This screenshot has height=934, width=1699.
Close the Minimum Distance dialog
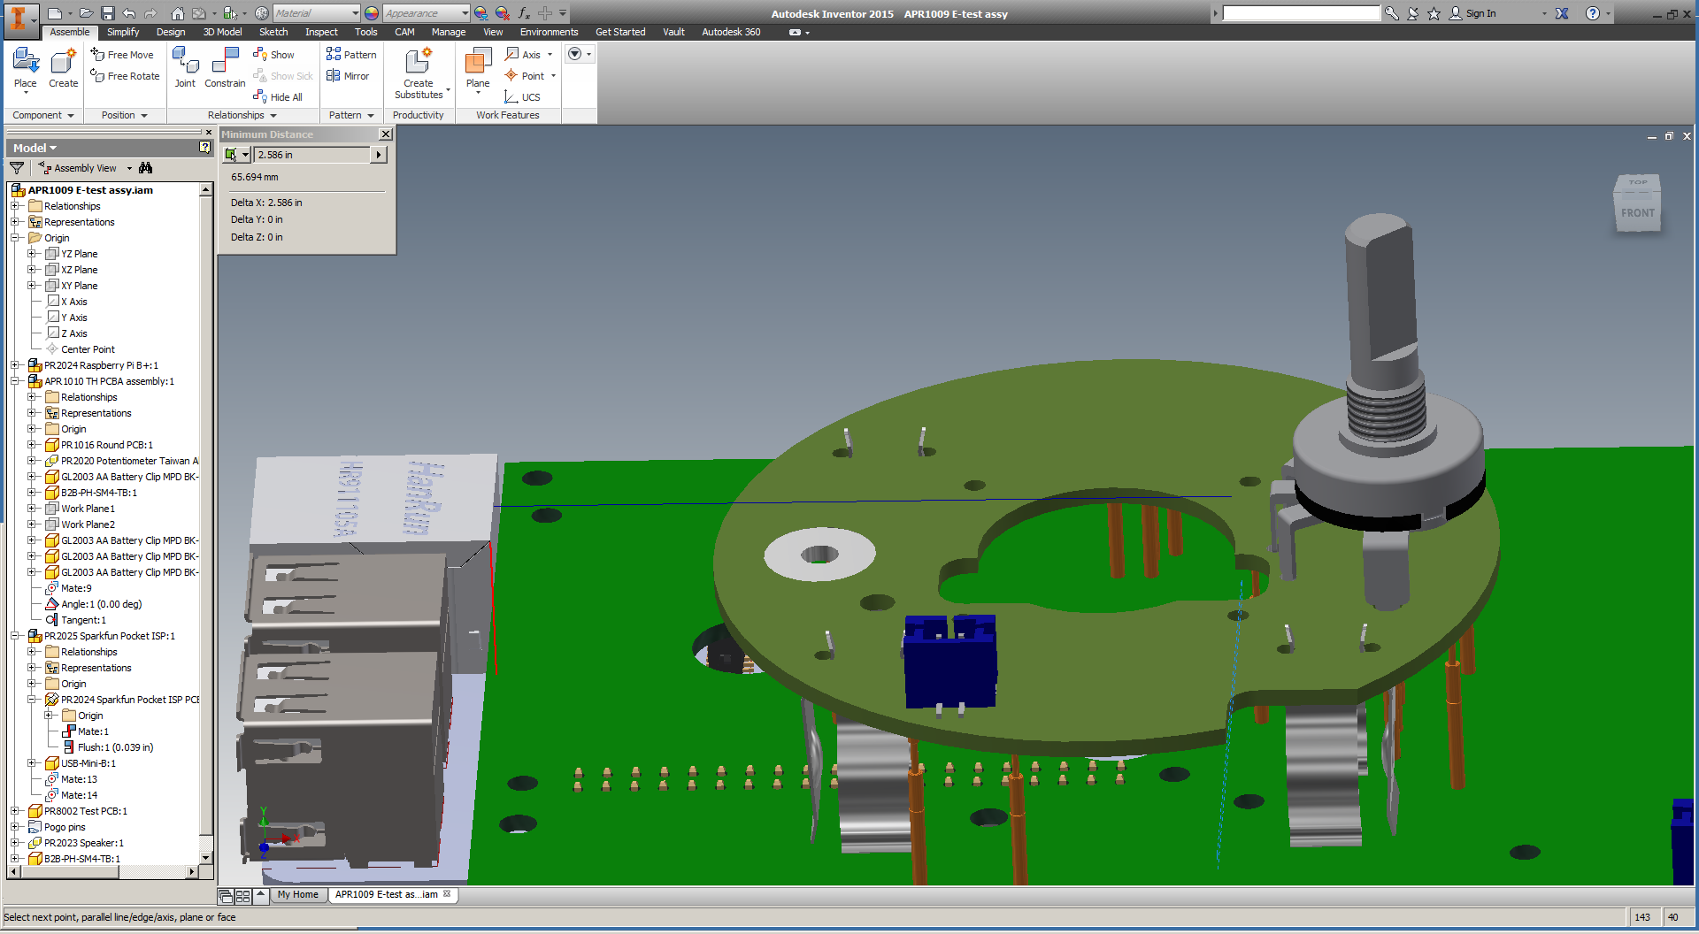386,134
